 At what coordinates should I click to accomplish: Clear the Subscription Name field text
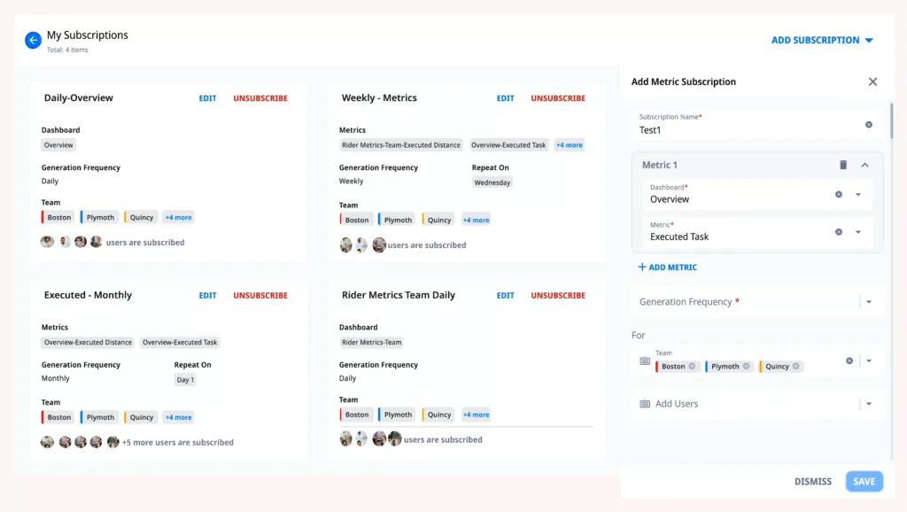(868, 125)
